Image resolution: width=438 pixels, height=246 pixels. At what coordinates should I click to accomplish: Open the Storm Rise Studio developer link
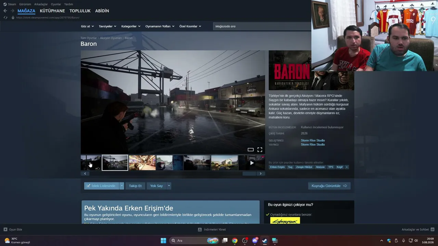coord(313,140)
